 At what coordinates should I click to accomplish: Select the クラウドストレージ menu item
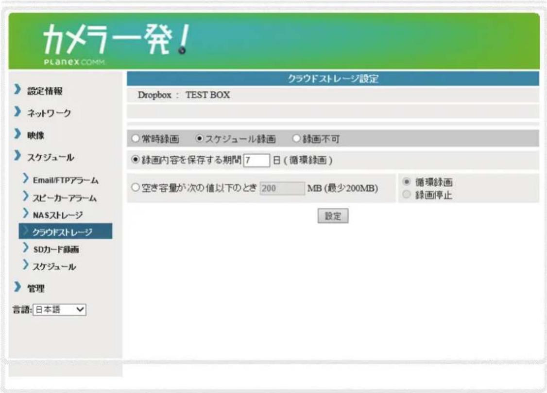point(66,231)
